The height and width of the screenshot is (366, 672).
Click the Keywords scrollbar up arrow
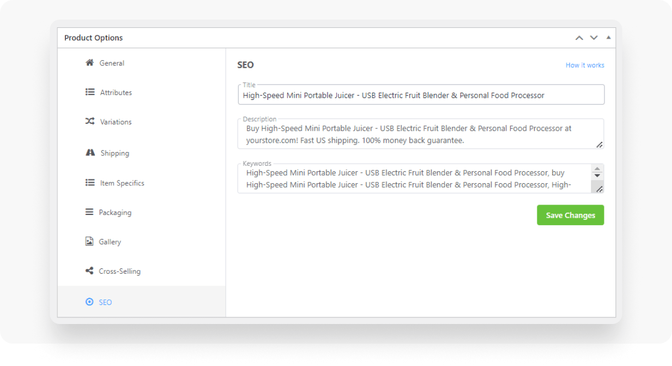598,167
